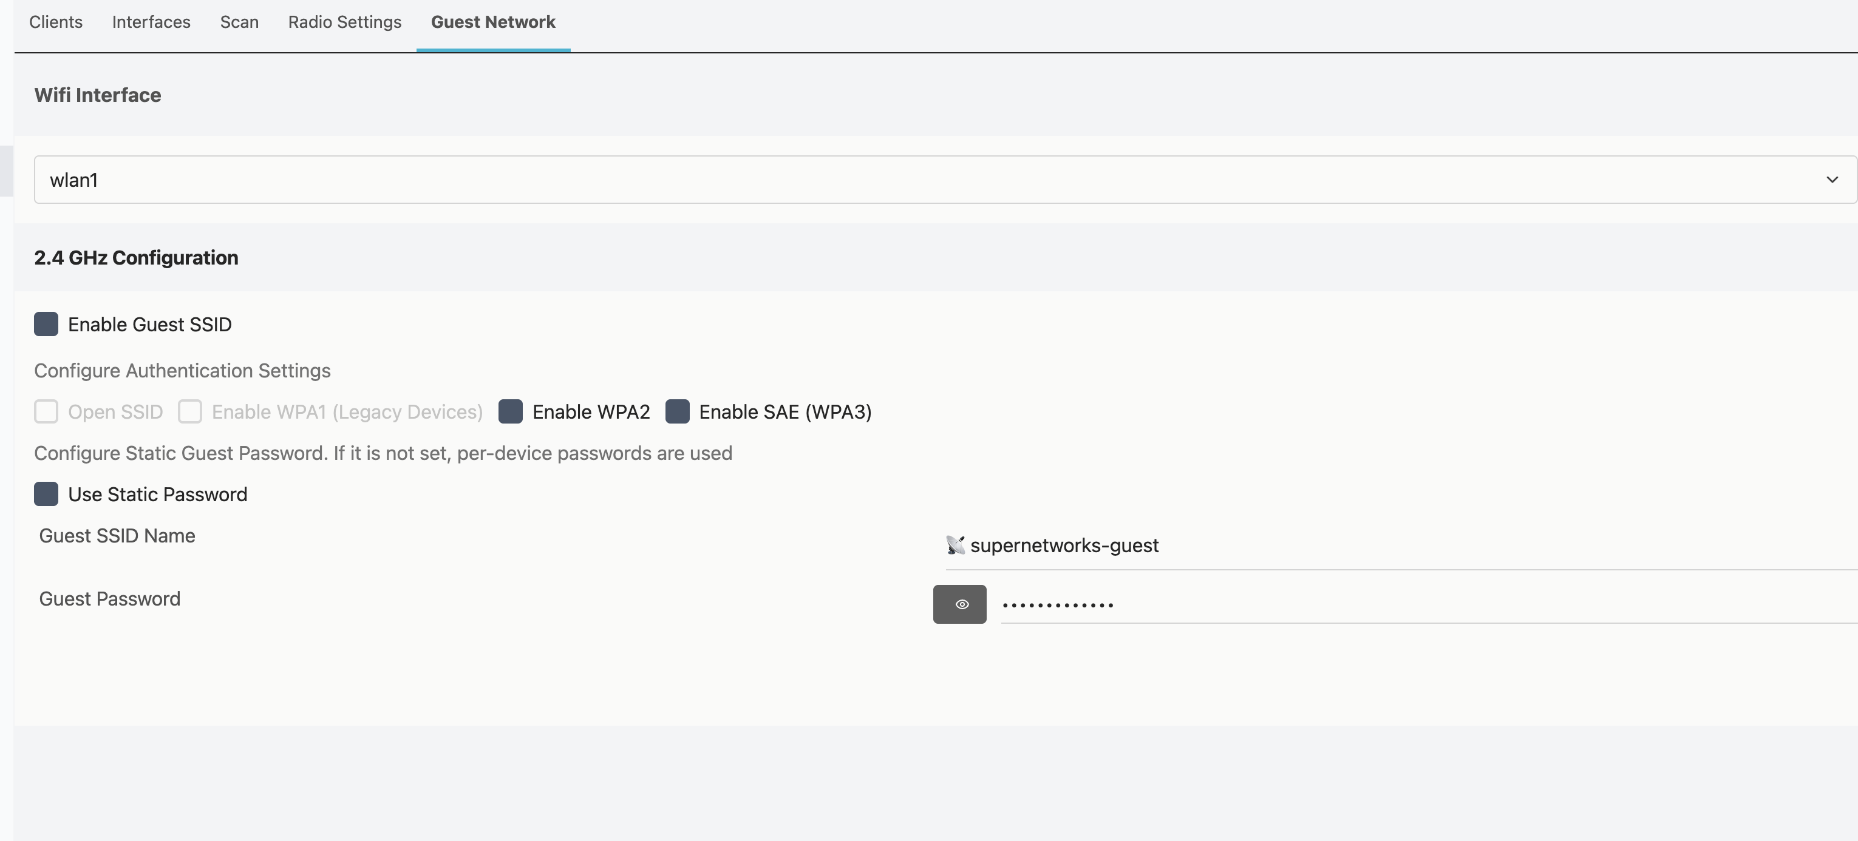Image resolution: width=1858 pixels, height=841 pixels.
Task: Select the Guest Network tab
Action: [x=494, y=22]
